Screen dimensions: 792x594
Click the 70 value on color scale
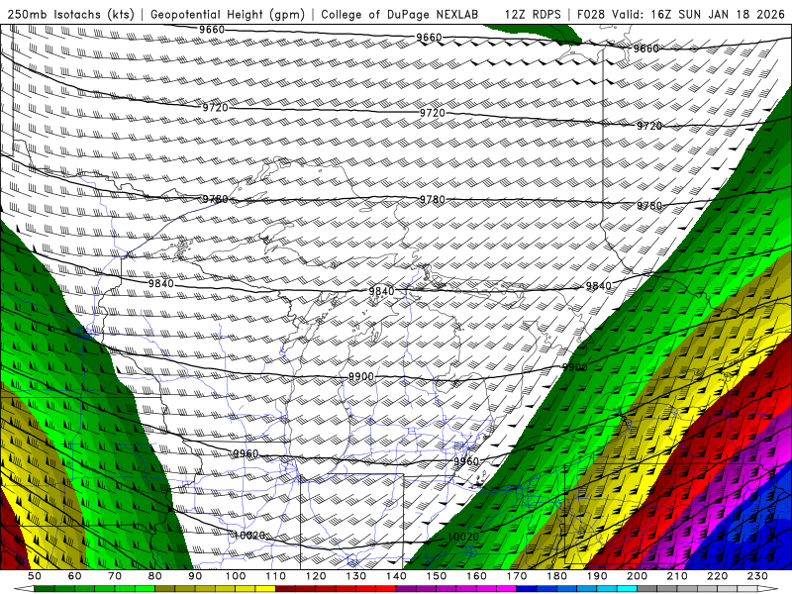(x=115, y=576)
